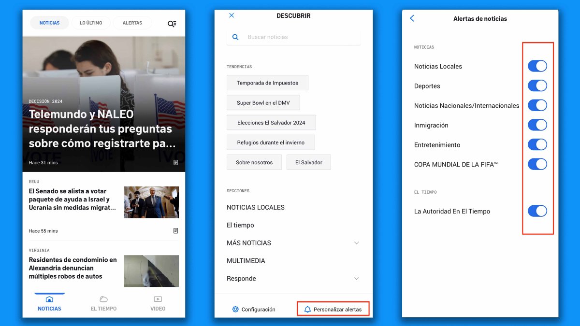This screenshot has height=326, width=580.
Task: Tap the magnifier inside Buscar noticias
Action: [x=235, y=37]
